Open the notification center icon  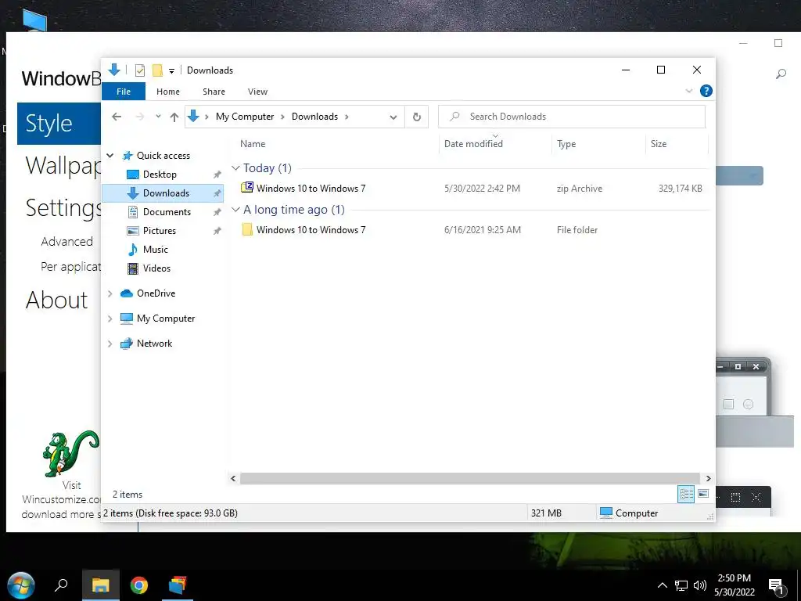777,587
